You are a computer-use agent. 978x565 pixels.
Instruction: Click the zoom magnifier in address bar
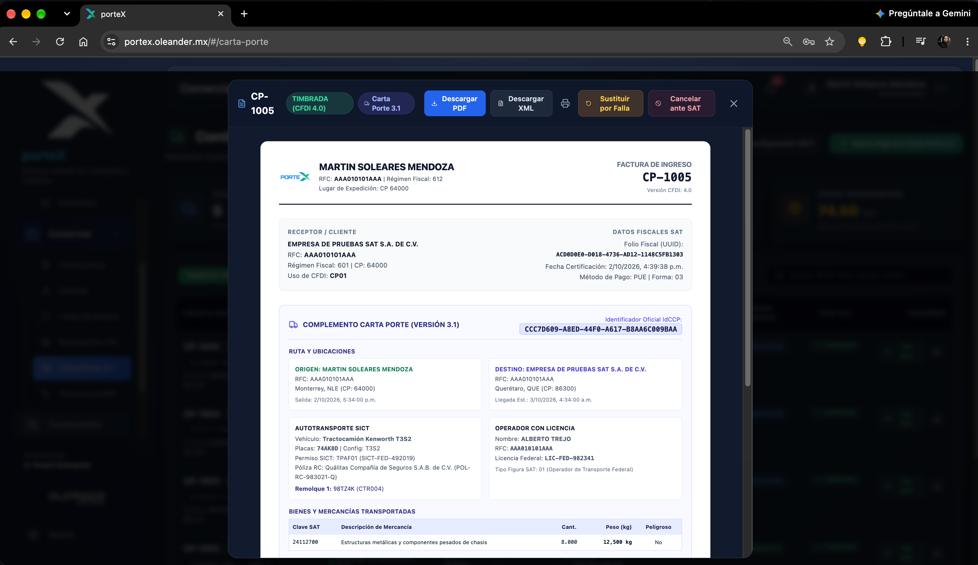click(788, 42)
